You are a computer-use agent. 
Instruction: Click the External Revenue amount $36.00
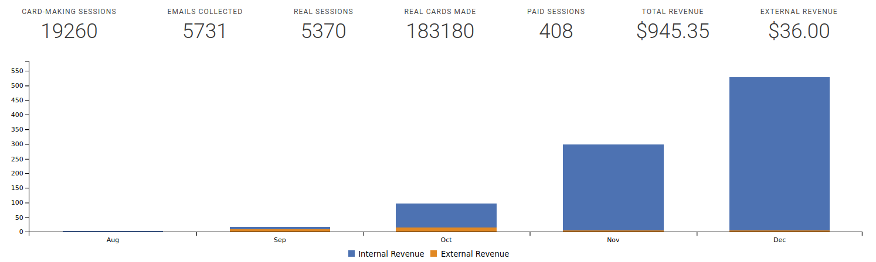click(x=799, y=32)
